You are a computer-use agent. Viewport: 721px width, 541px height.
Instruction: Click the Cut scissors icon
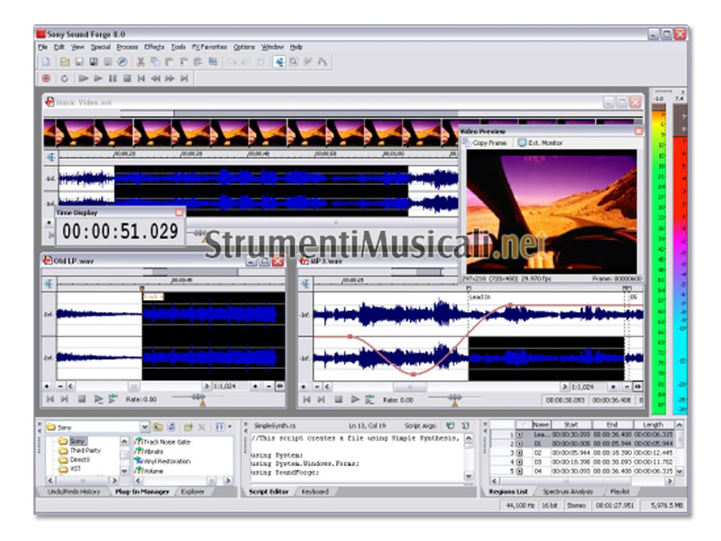141,61
